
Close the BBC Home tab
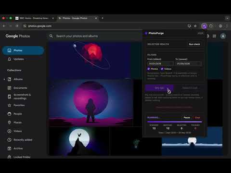click(x=53, y=18)
